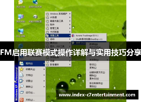Choose 剪切(T) in the context menu

(98, 65)
